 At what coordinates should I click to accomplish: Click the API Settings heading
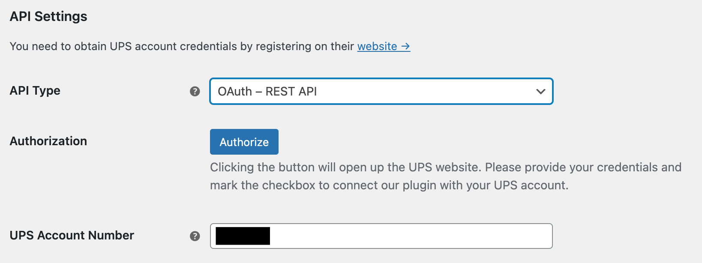click(x=48, y=16)
